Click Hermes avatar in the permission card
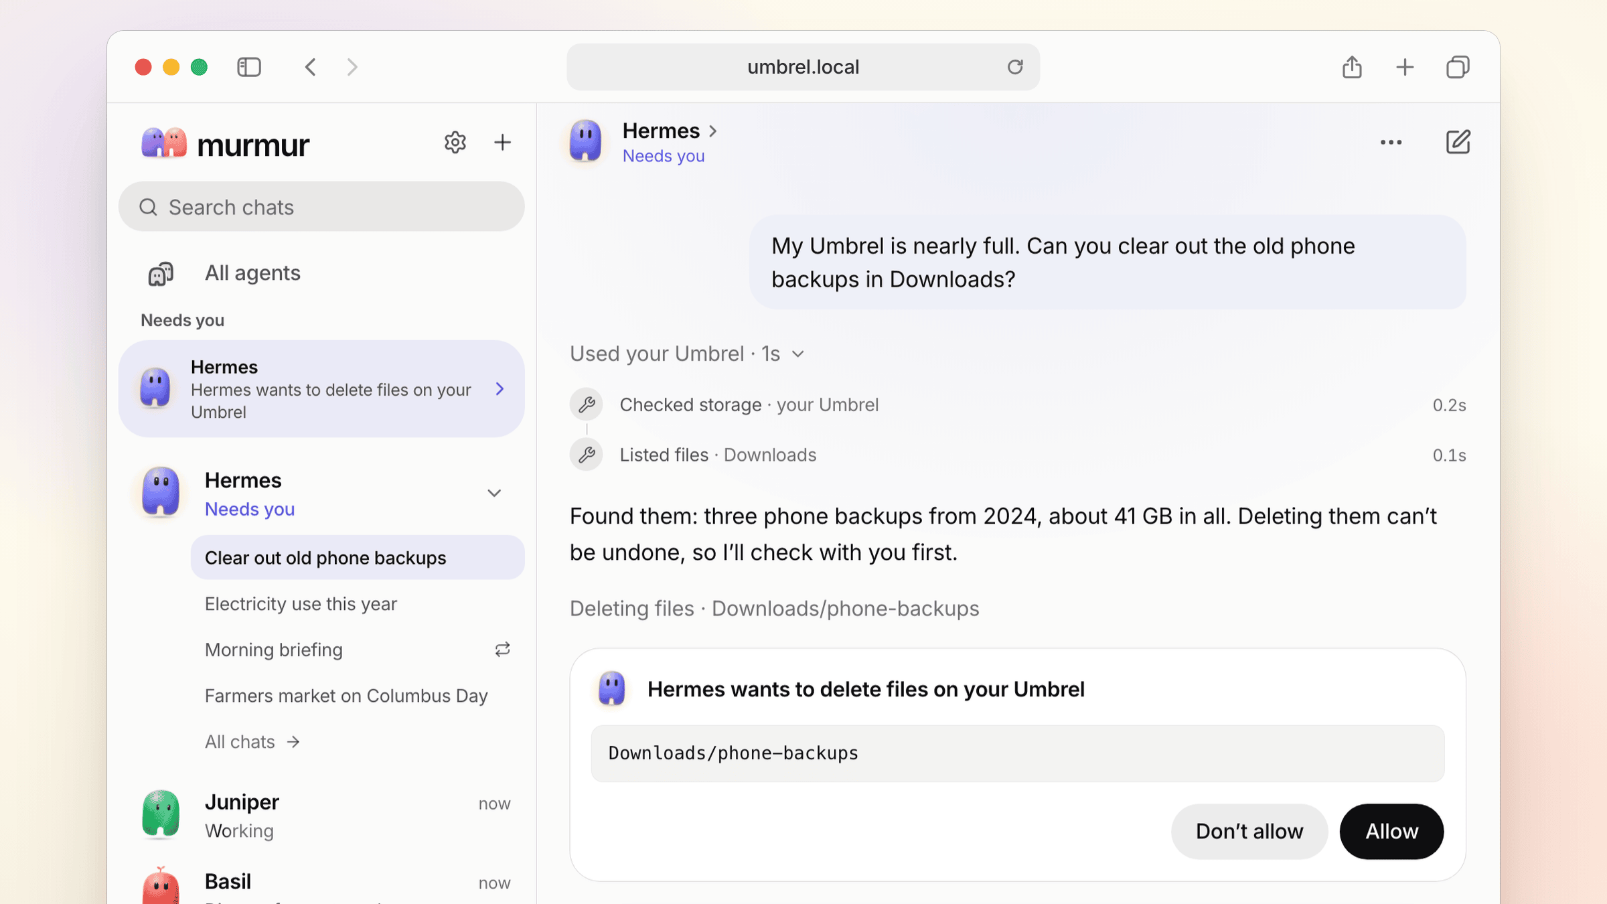Image resolution: width=1607 pixels, height=904 pixels. coord(611,688)
